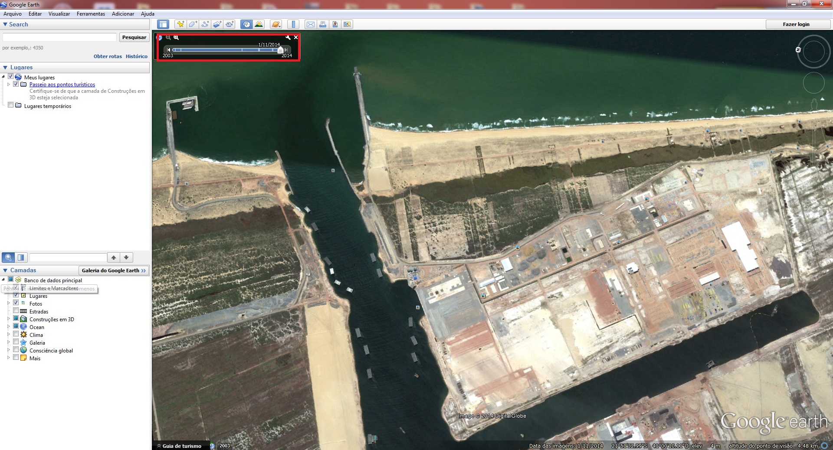Expand the Construções em 3D layer
Image resolution: width=833 pixels, height=450 pixels.
click(x=8, y=319)
